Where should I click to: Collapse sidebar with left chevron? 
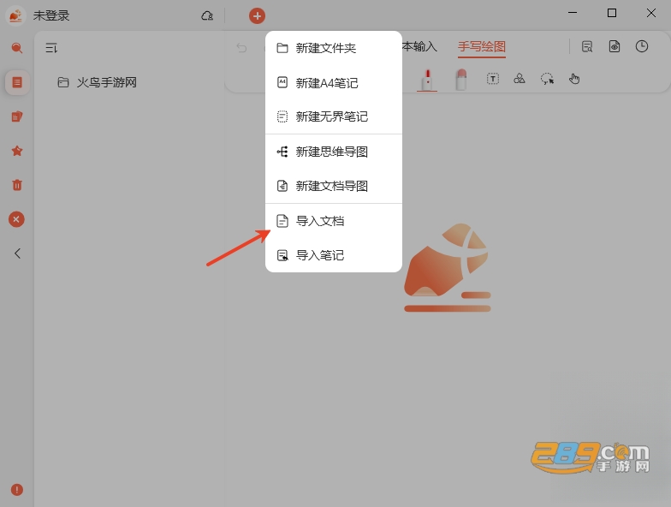(x=17, y=254)
